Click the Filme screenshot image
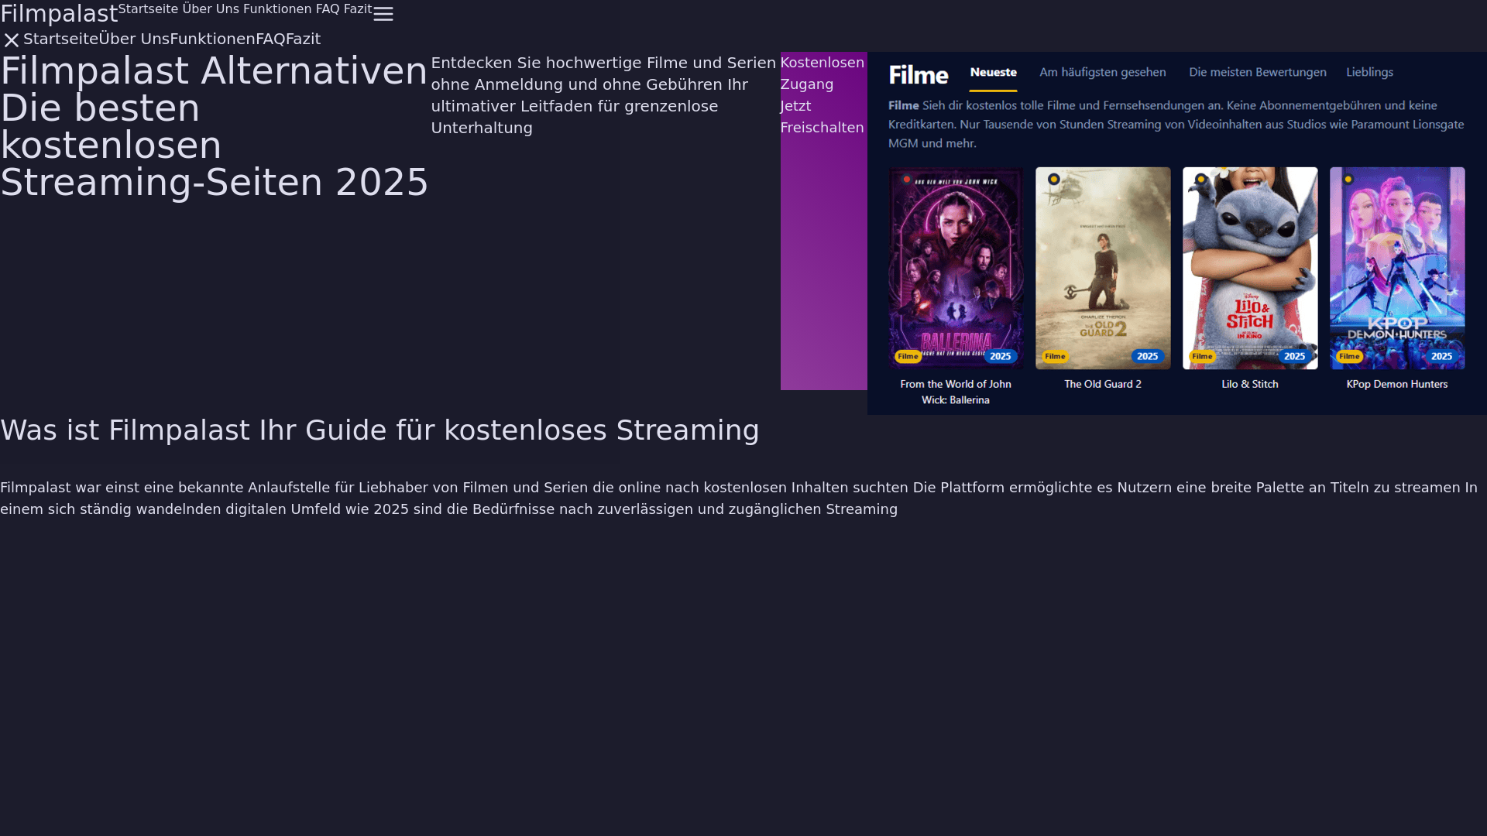The height and width of the screenshot is (836, 1487). coord(1176,233)
